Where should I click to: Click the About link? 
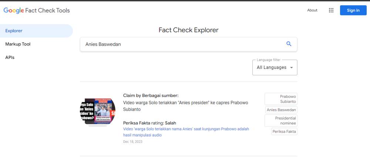(x=312, y=10)
